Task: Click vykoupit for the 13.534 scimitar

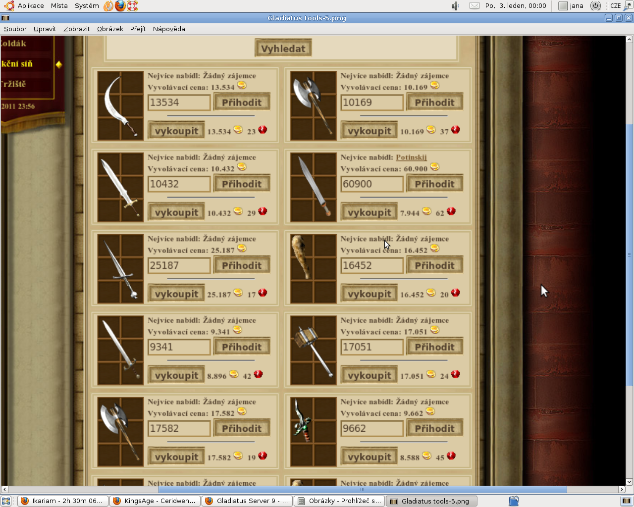Action: click(176, 131)
